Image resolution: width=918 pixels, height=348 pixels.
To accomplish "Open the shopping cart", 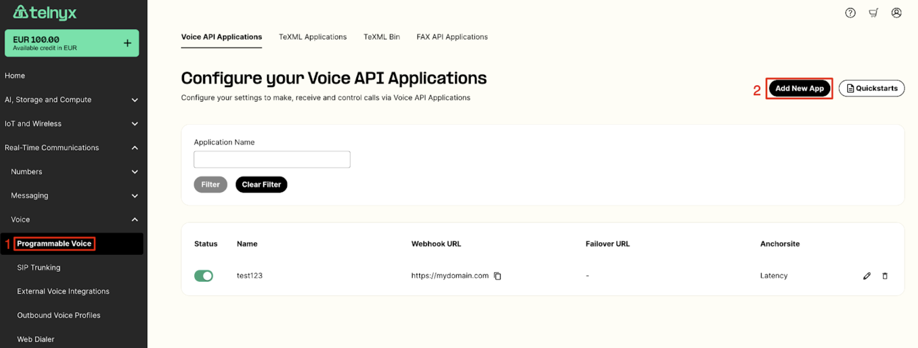I will click(873, 13).
